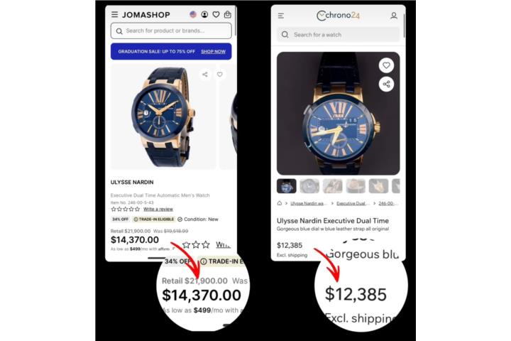Screen dimensions: 511x341
Task: Select the second Chrono24 watch thumbnail
Action: 309,186
